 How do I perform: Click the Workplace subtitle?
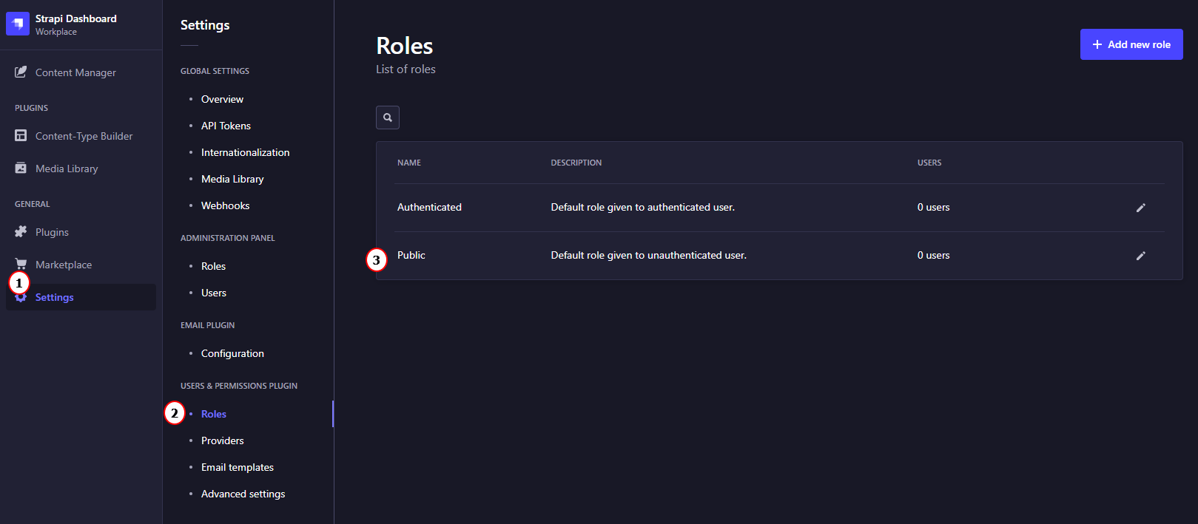point(56,32)
